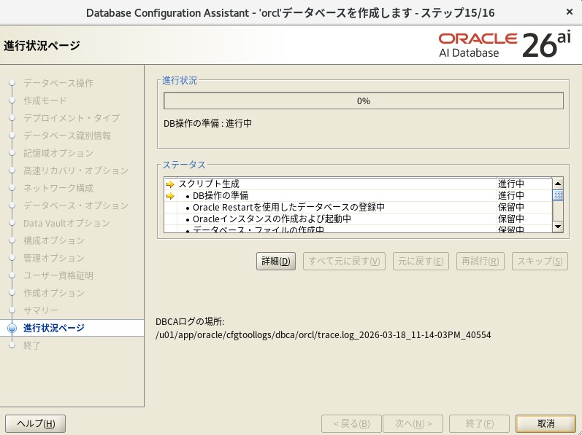582x435 pixels.
Task: Select データベース・オプション step in sidebar
Action: pos(76,205)
